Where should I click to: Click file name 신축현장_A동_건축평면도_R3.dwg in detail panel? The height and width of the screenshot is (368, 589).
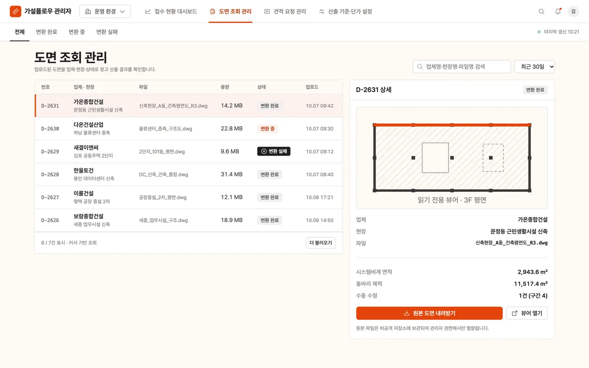511,243
